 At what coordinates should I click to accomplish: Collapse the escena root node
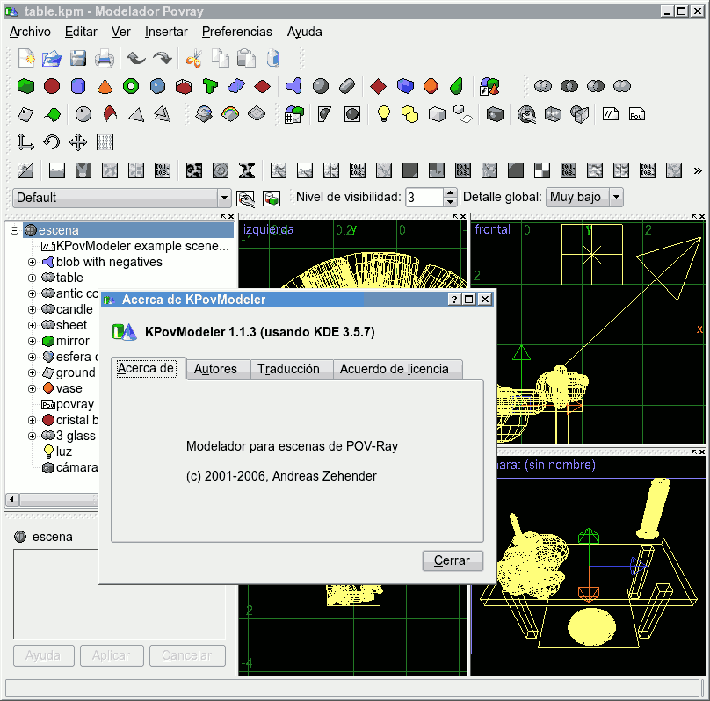[14, 230]
